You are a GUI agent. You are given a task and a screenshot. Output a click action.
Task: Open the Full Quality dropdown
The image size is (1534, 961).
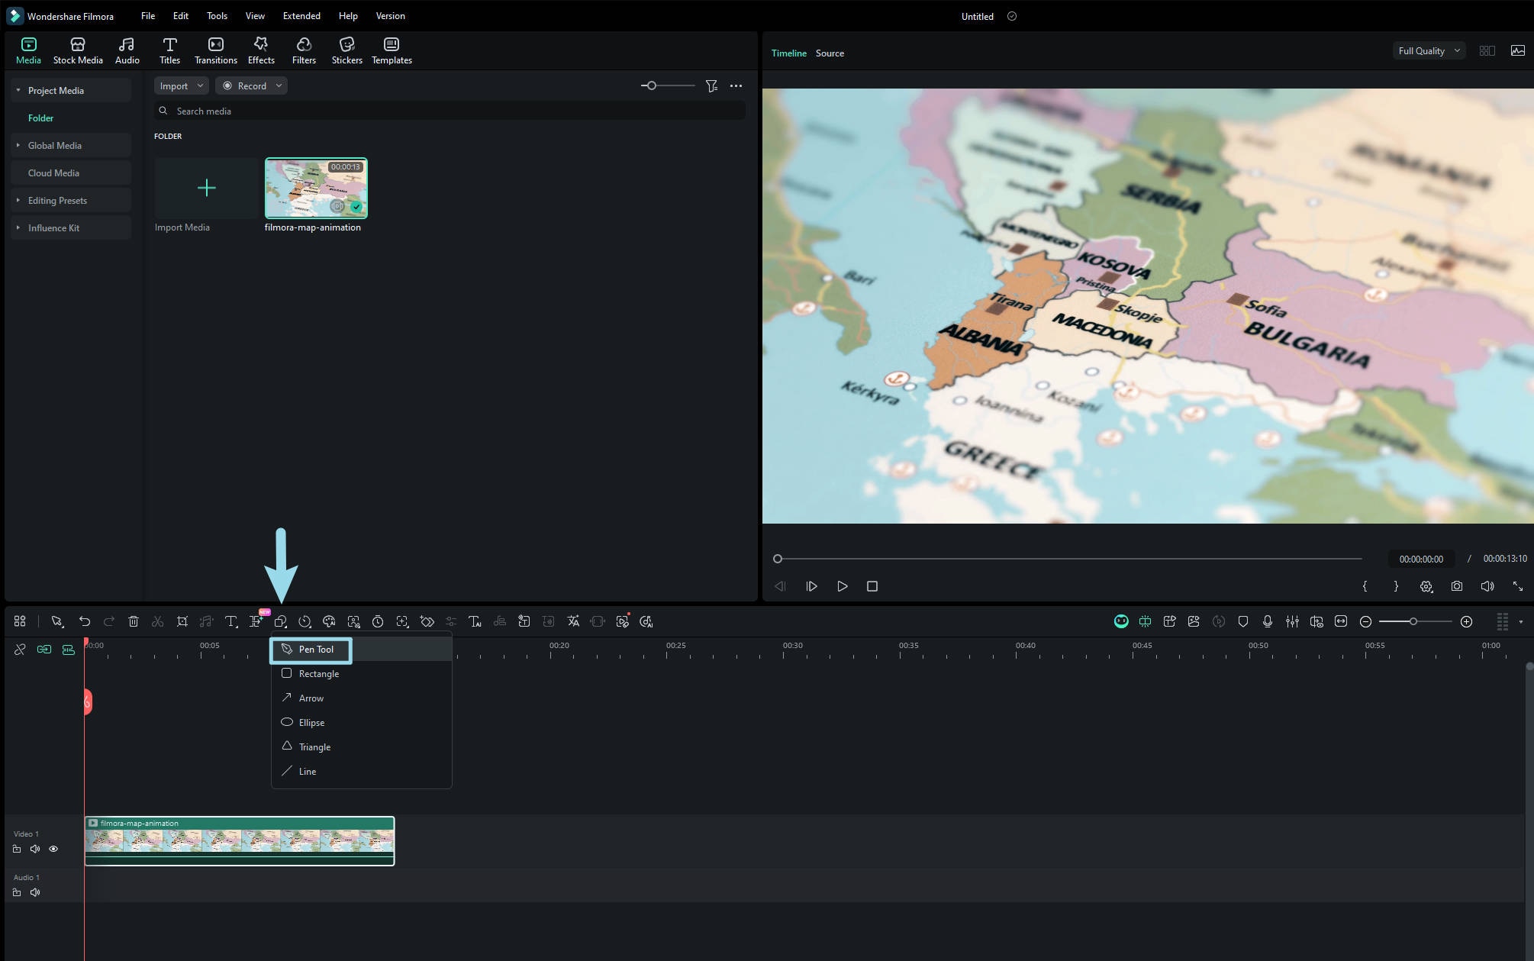click(x=1428, y=51)
